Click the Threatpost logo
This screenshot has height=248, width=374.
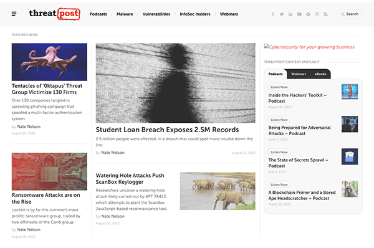tap(54, 14)
